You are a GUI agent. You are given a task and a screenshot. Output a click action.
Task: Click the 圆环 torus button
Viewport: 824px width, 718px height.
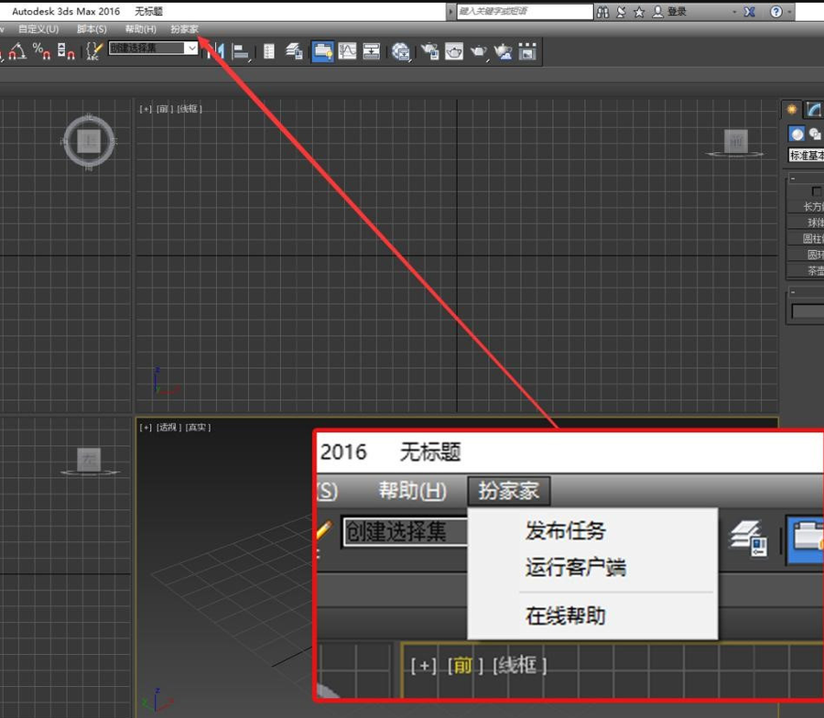[x=805, y=255]
